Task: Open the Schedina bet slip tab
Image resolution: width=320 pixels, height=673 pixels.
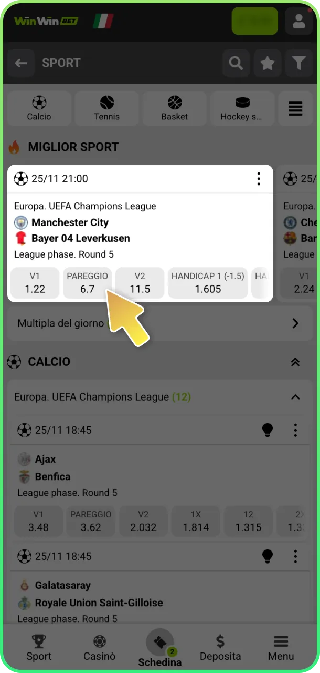Action: [160, 648]
